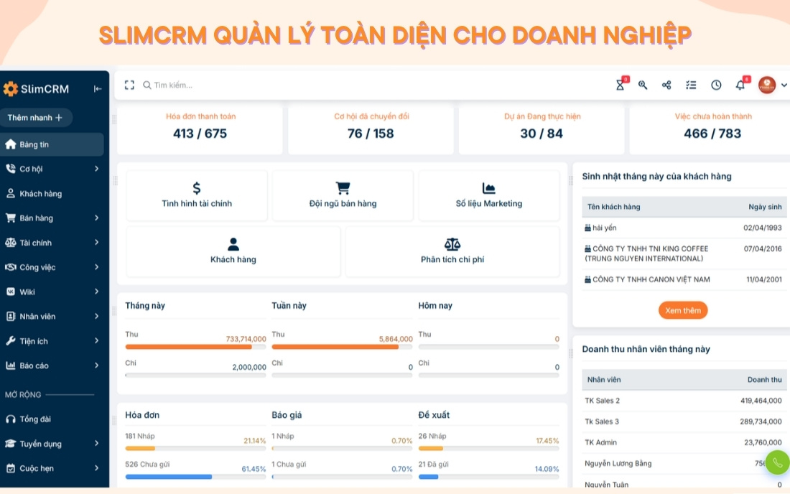Expand the Báo cáo submenu chevron
Viewport: 790px width, 494px height.
(x=96, y=365)
